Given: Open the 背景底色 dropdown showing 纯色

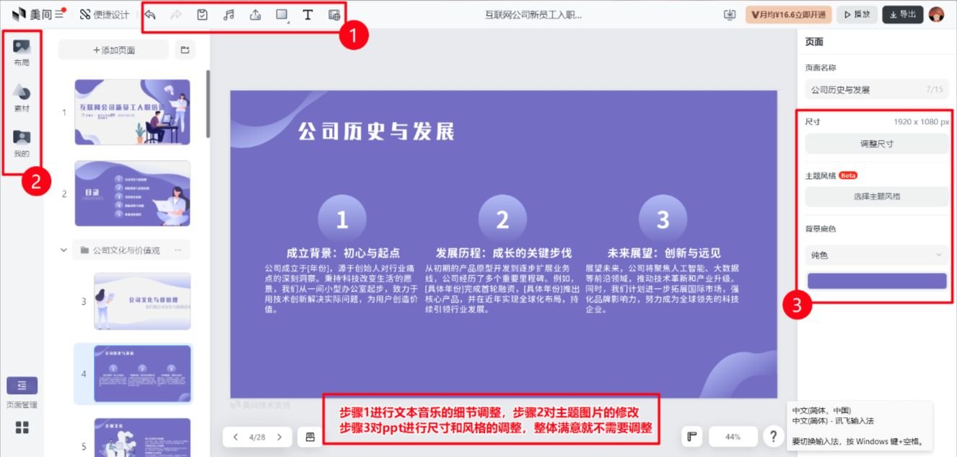Looking at the screenshot, I should click(x=877, y=255).
